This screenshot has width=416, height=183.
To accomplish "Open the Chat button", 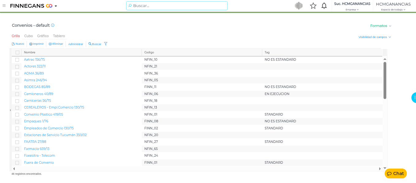I will (395, 173).
